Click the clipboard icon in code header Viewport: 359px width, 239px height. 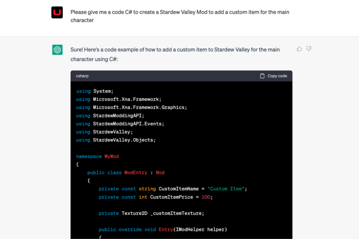[262, 76]
